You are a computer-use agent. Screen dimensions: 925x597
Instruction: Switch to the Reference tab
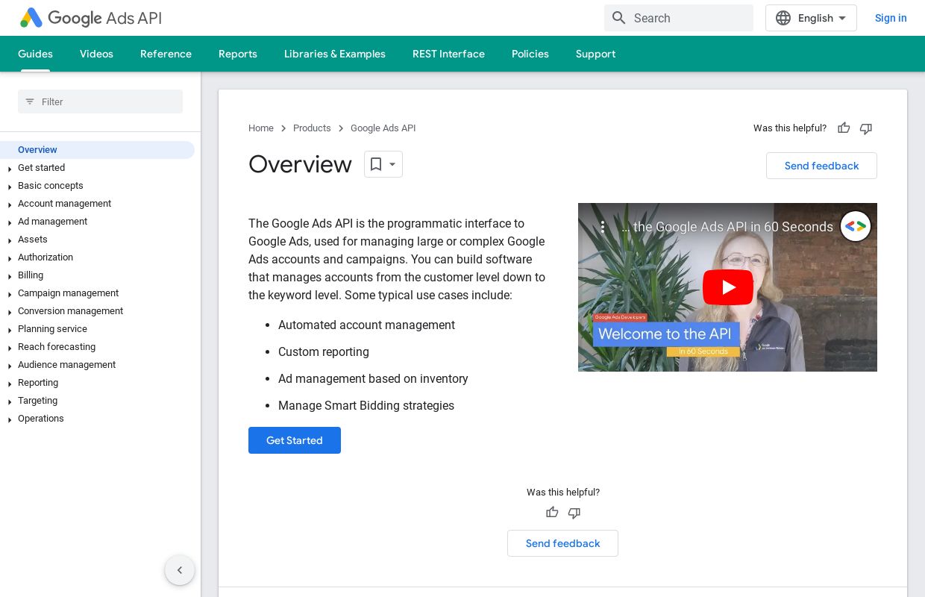[166, 54]
